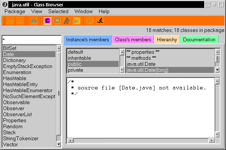The width and height of the screenshot is (226, 150).
Task: Click access filter list scroll down arrow
Action: (122, 70)
